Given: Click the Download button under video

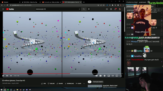Looking at the screenshot, I should point(69,83).
